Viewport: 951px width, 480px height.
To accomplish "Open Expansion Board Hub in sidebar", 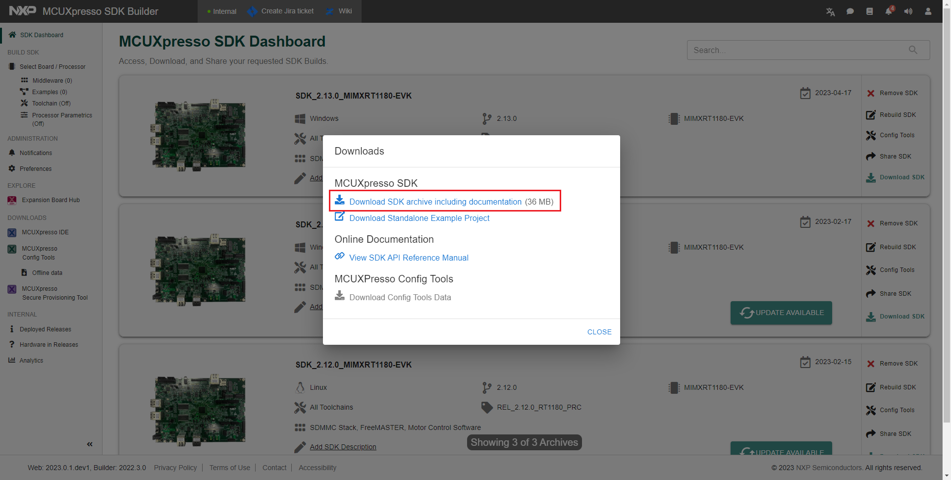I will coord(51,200).
